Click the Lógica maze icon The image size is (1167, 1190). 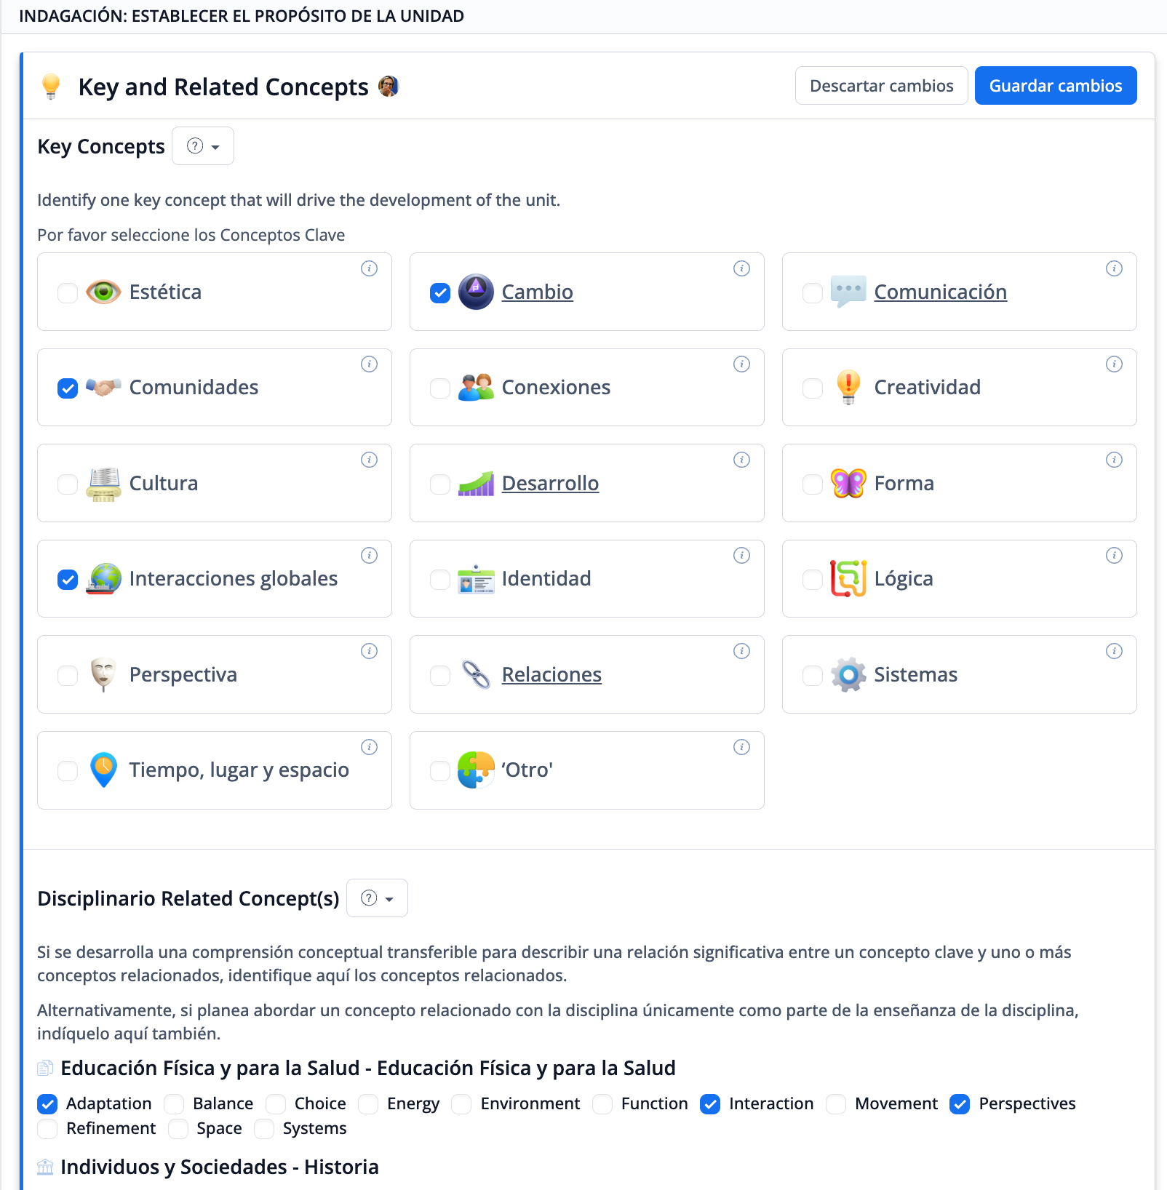pyautogui.click(x=848, y=579)
